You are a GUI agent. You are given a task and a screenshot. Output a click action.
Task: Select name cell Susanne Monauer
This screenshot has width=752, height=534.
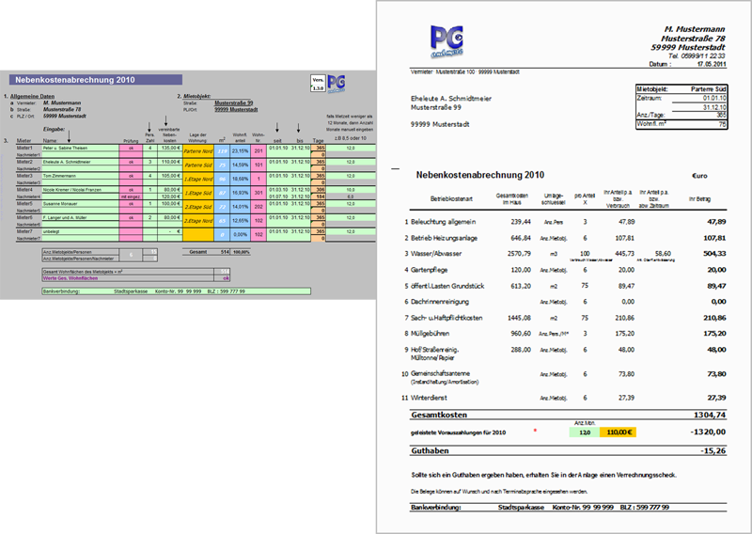pyautogui.click(x=80, y=204)
